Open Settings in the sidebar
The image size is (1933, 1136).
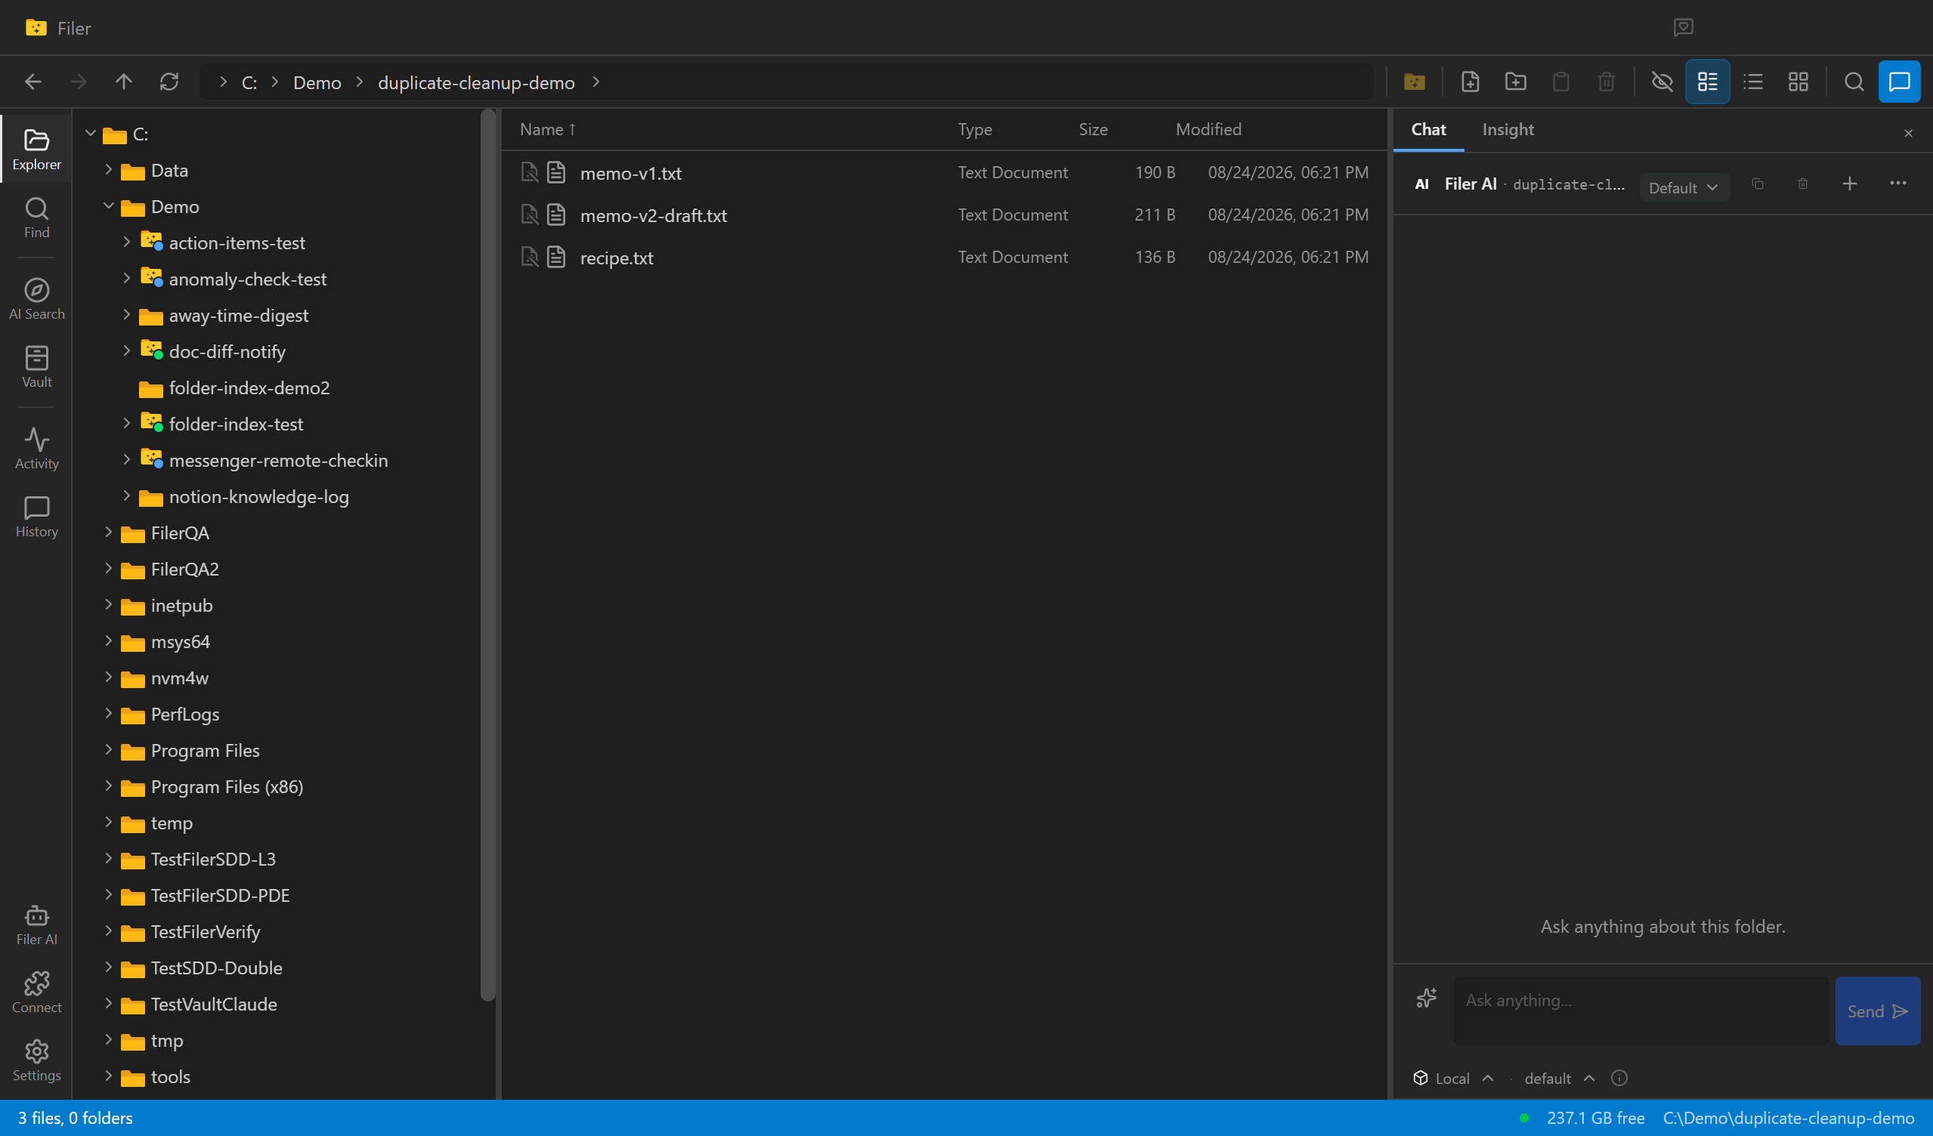pyautogui.click(x=36, y=1061)
